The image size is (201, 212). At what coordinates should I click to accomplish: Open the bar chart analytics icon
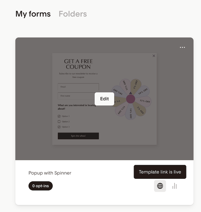coord(174,186)
